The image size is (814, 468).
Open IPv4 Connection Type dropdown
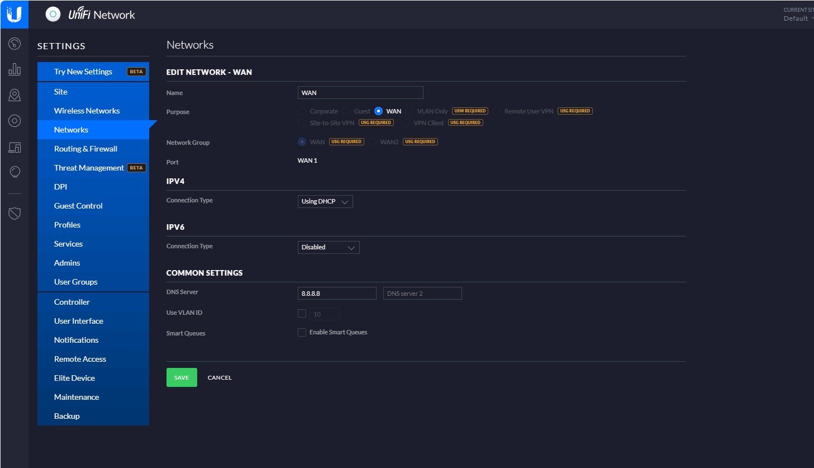tap(325, 201)
